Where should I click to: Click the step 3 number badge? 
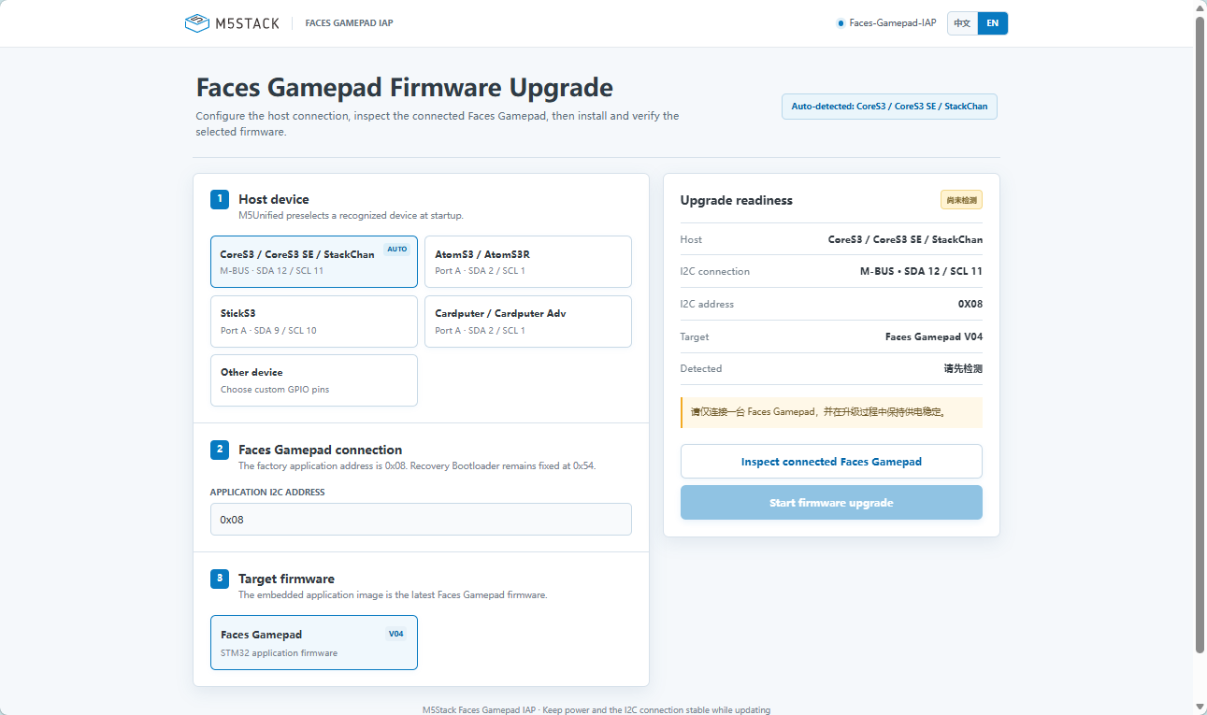point(220,579)
